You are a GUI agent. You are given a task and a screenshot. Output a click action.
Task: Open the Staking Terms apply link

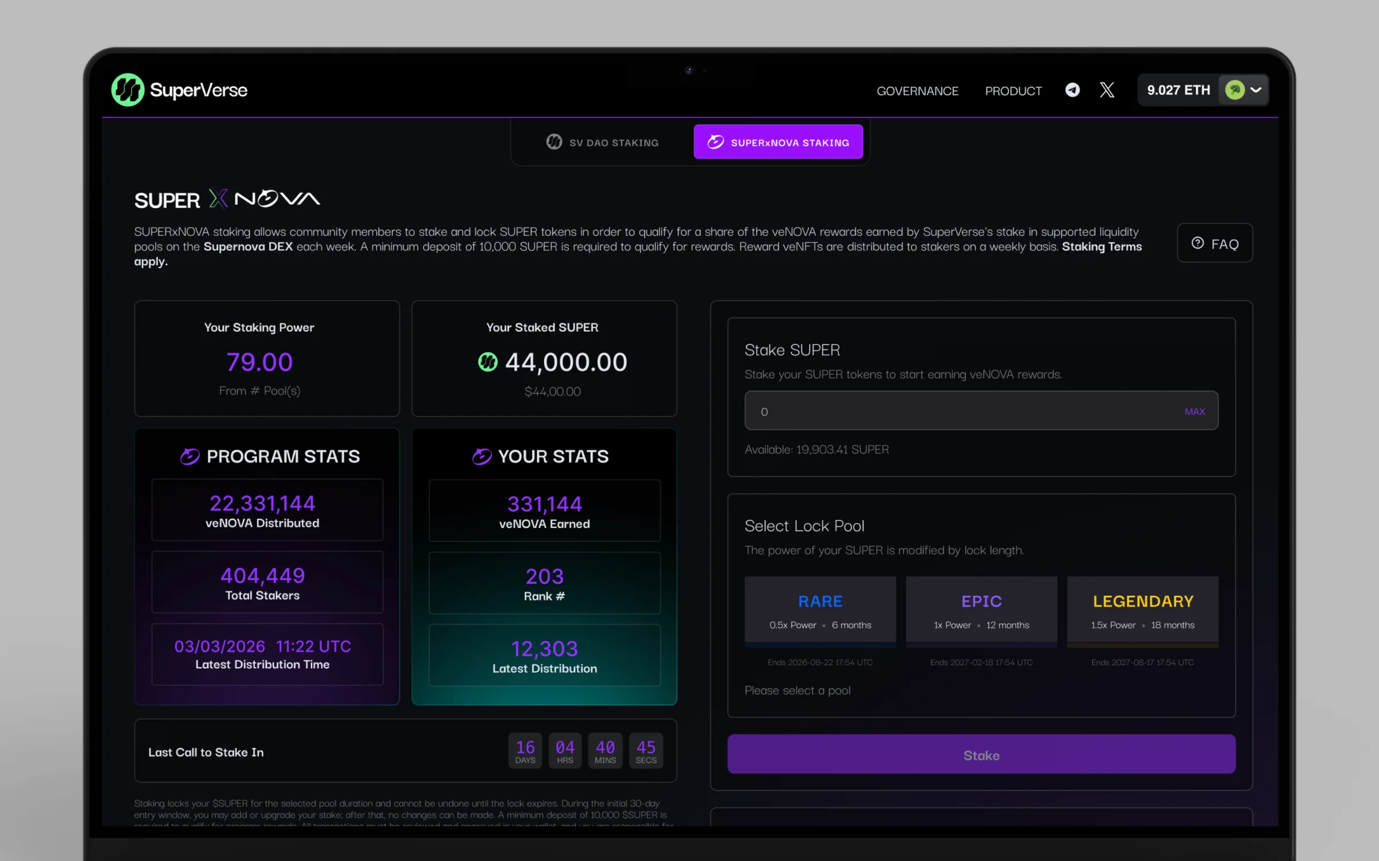coord(1101,246)
